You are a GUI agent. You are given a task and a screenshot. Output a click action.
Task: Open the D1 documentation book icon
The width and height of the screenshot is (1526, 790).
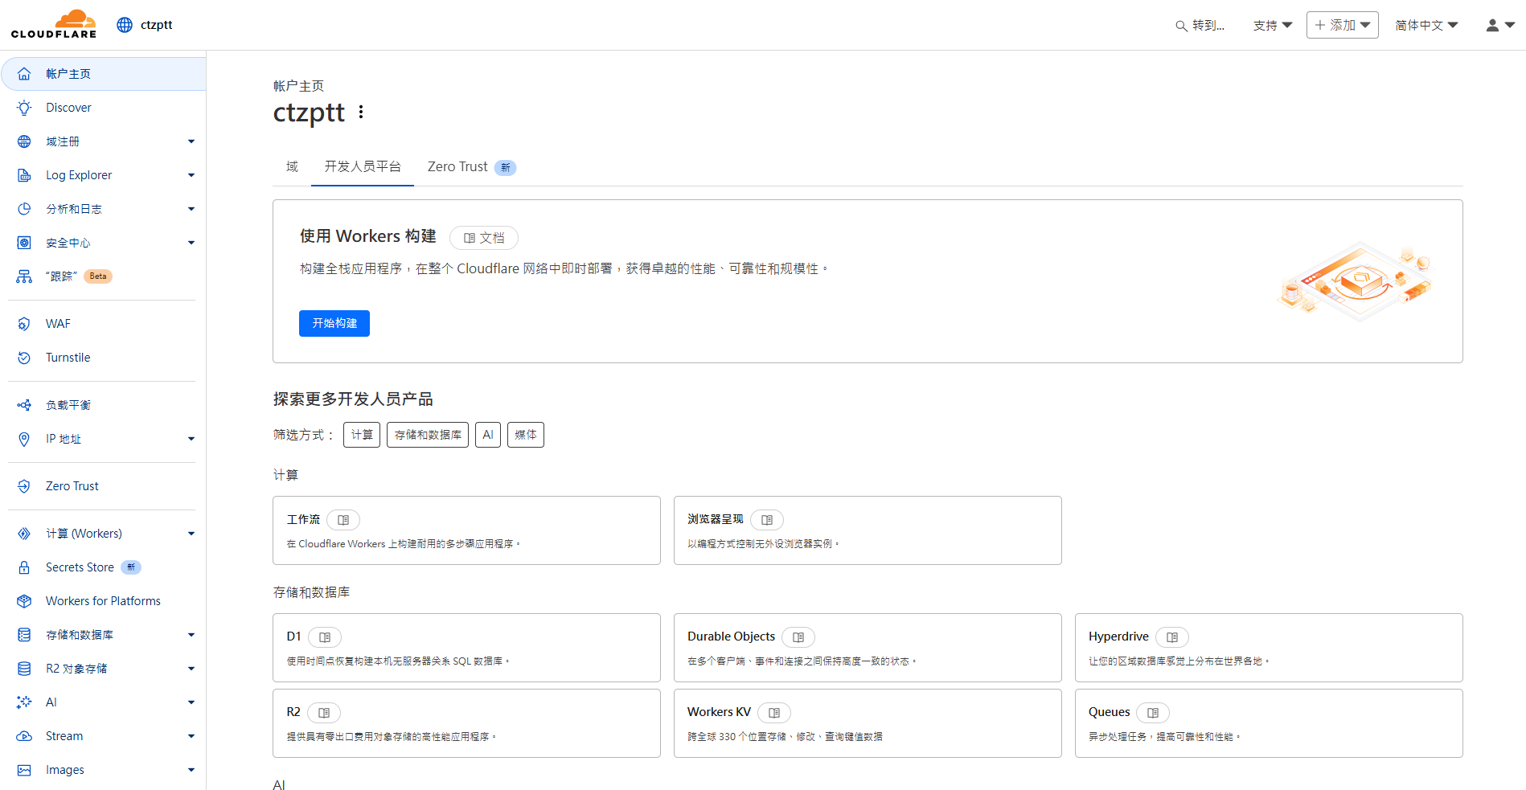[x=325, y=637]
